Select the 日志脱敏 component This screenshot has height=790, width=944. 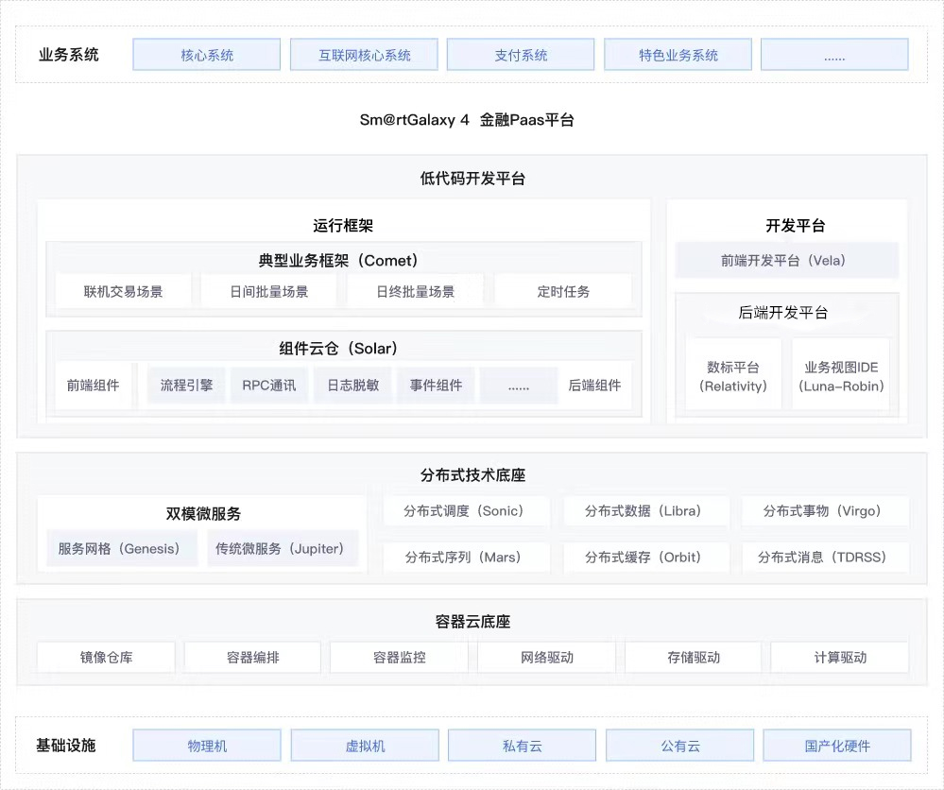pos(352,385)
